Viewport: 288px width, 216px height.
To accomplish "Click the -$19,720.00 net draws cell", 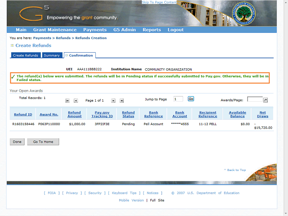I will click(x=263, y=126).
